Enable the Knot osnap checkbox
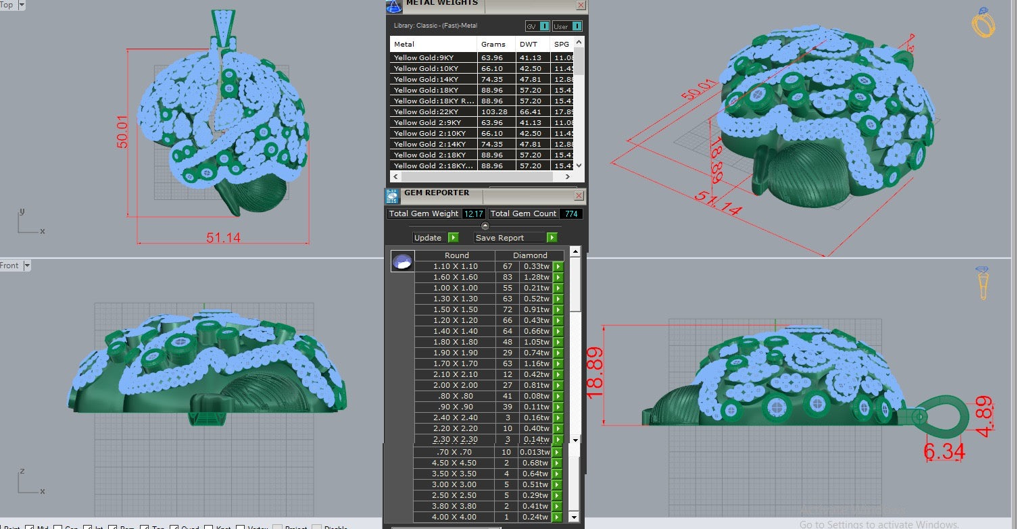Screen dimensions: 1022x529 coord(210,527)
